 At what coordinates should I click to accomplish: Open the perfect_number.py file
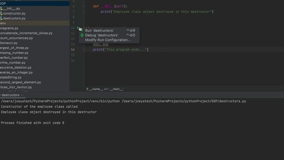click(14, 57)
